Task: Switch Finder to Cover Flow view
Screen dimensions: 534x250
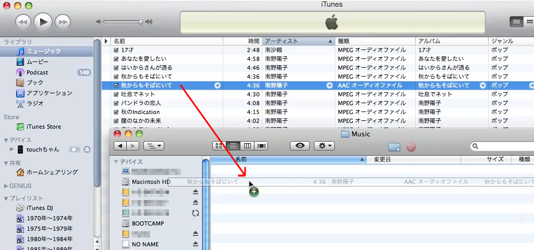Action: [261, 146]
